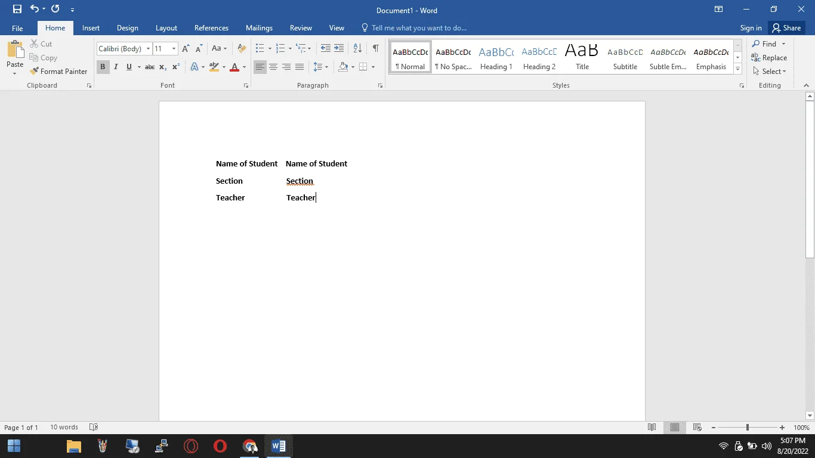Apply yellow text highlight color

click(x=214, y=67)
